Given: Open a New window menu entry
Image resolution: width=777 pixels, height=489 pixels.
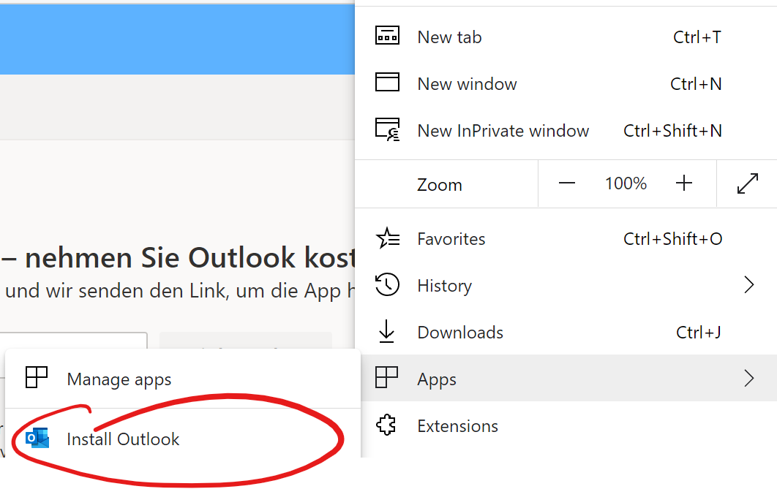Looking at the screenshot, I should pyautogui.click(x=566, y=83).
